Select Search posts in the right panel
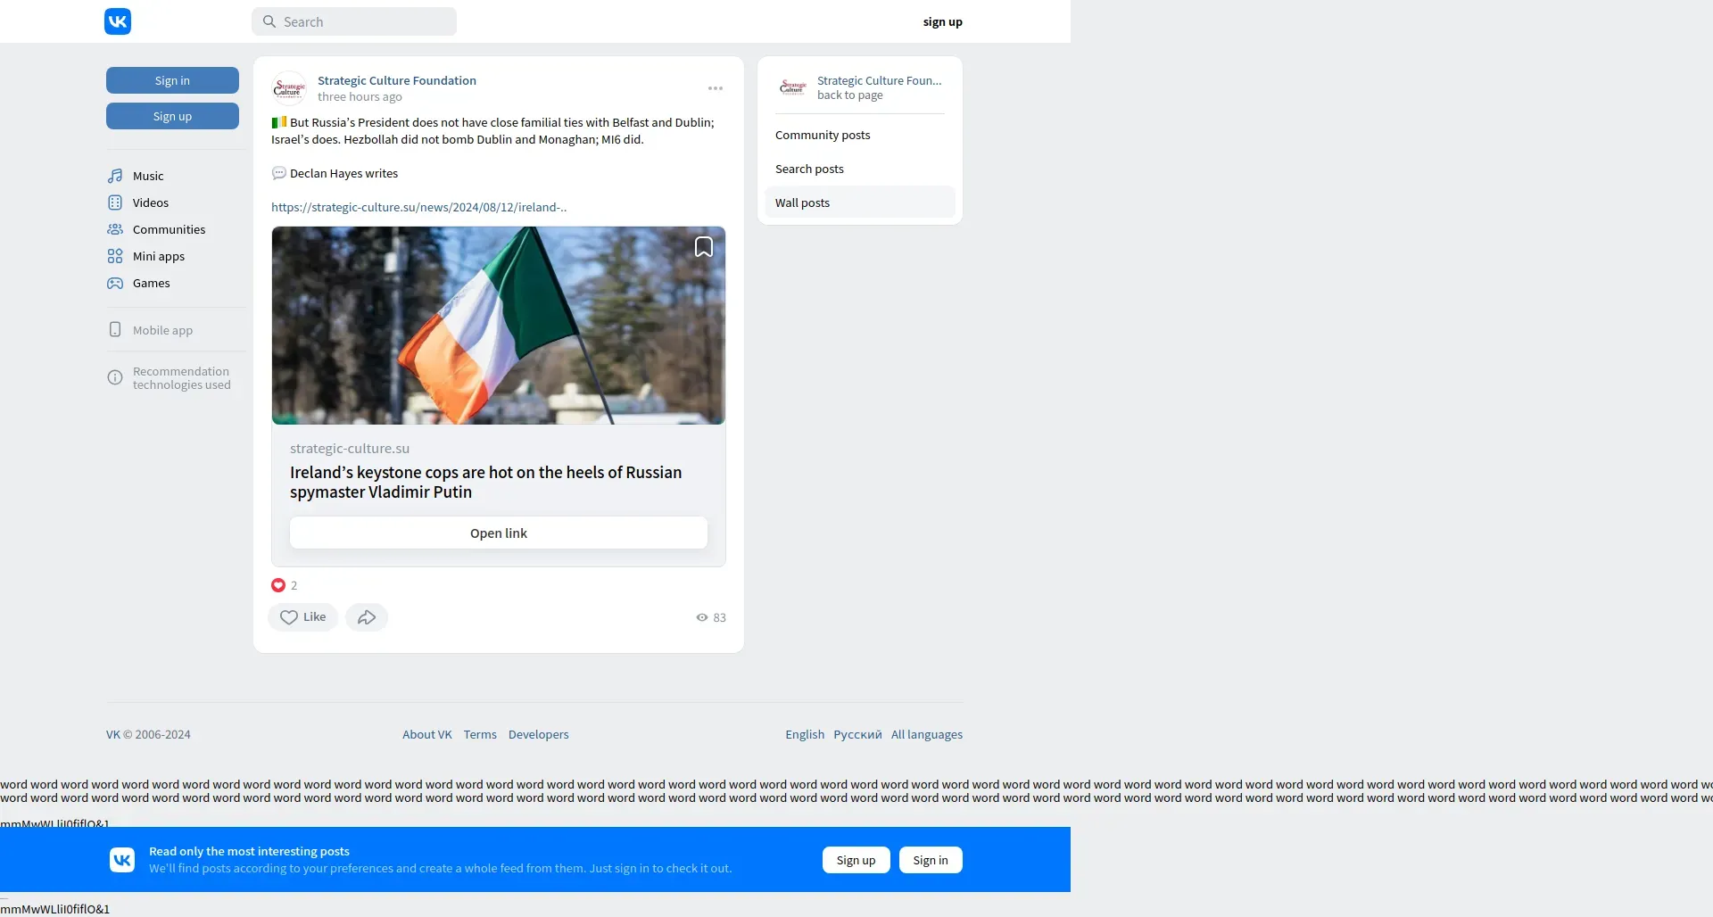The width and height of the screenshot is (1713, 917). [860, 169]
